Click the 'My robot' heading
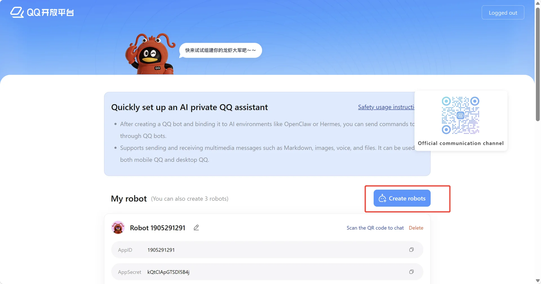This screenshot has height=284, width=541. [129, 199]
